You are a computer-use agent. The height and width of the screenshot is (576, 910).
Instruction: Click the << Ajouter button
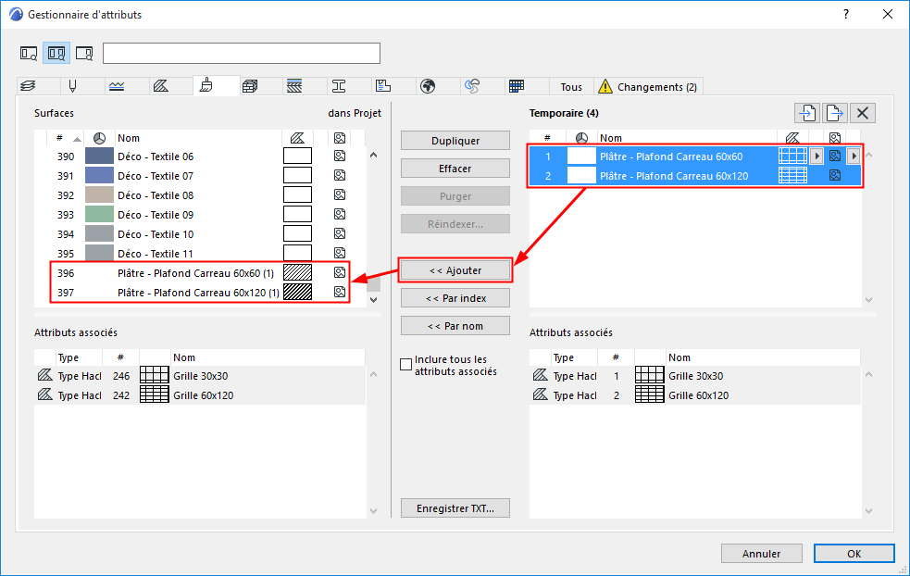pyautogui.click(x=455, y=270)
